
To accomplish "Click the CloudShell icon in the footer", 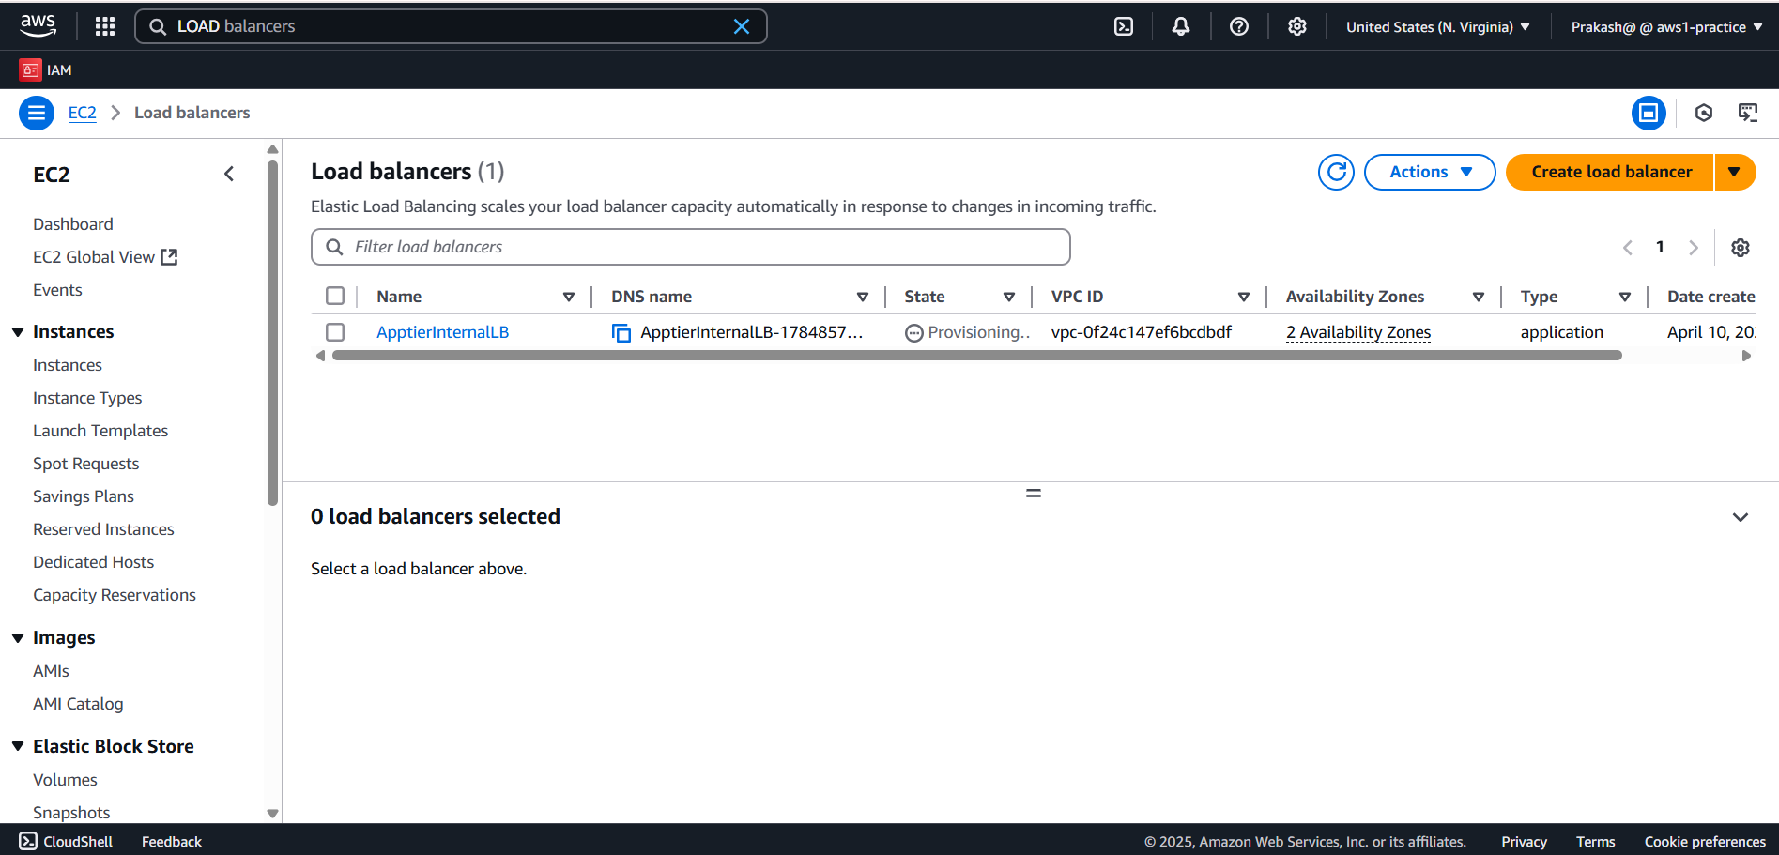I will click(28, 841).
